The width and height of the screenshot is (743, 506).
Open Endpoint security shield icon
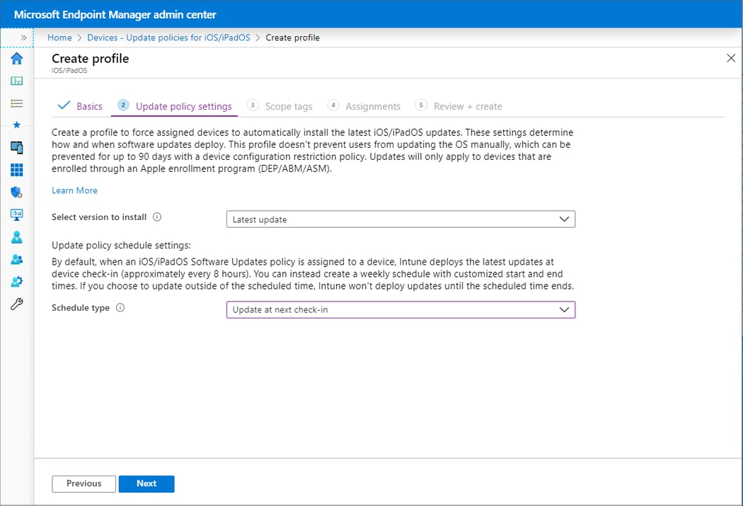click(16, 192)
